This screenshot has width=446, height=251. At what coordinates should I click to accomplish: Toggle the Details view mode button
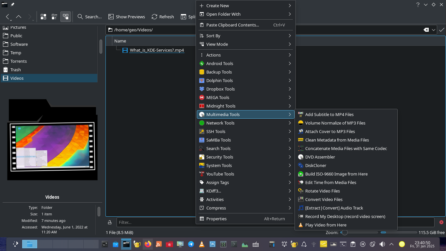click(x=66, y=17)
